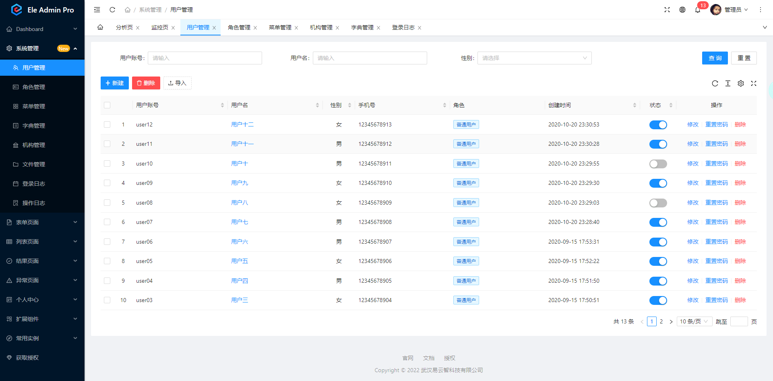The width and height of the screenshot is (773, 381).
Task: Go to page 2 of the table
Action: pos(661,321)
